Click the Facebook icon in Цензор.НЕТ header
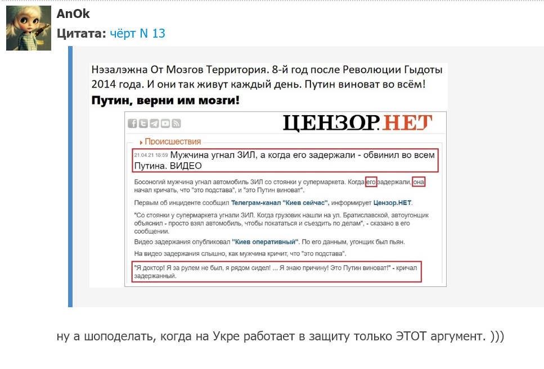Screen dimensions: 544x369 (x=132, y=124)
